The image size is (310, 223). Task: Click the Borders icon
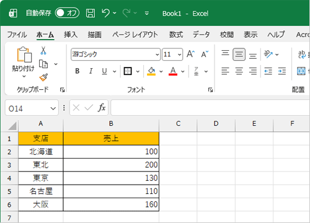pos(128,71)
